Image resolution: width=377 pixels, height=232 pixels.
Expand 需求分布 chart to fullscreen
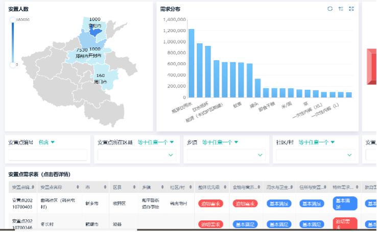coord(351,9)
